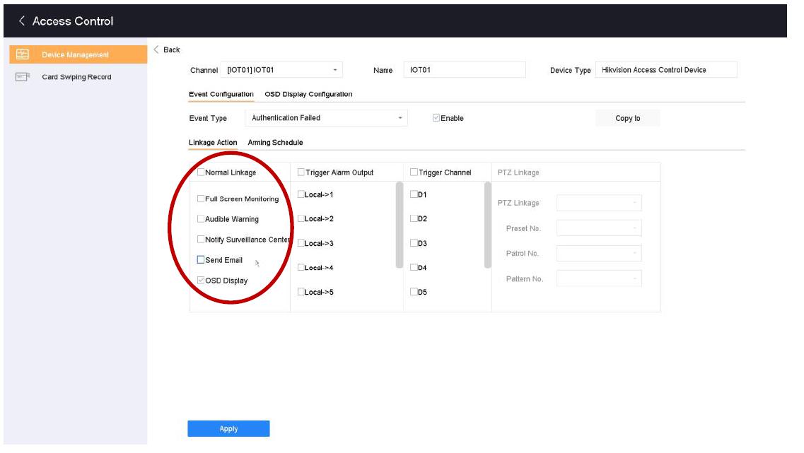Tick the Audible Warning checkbox

201,219
